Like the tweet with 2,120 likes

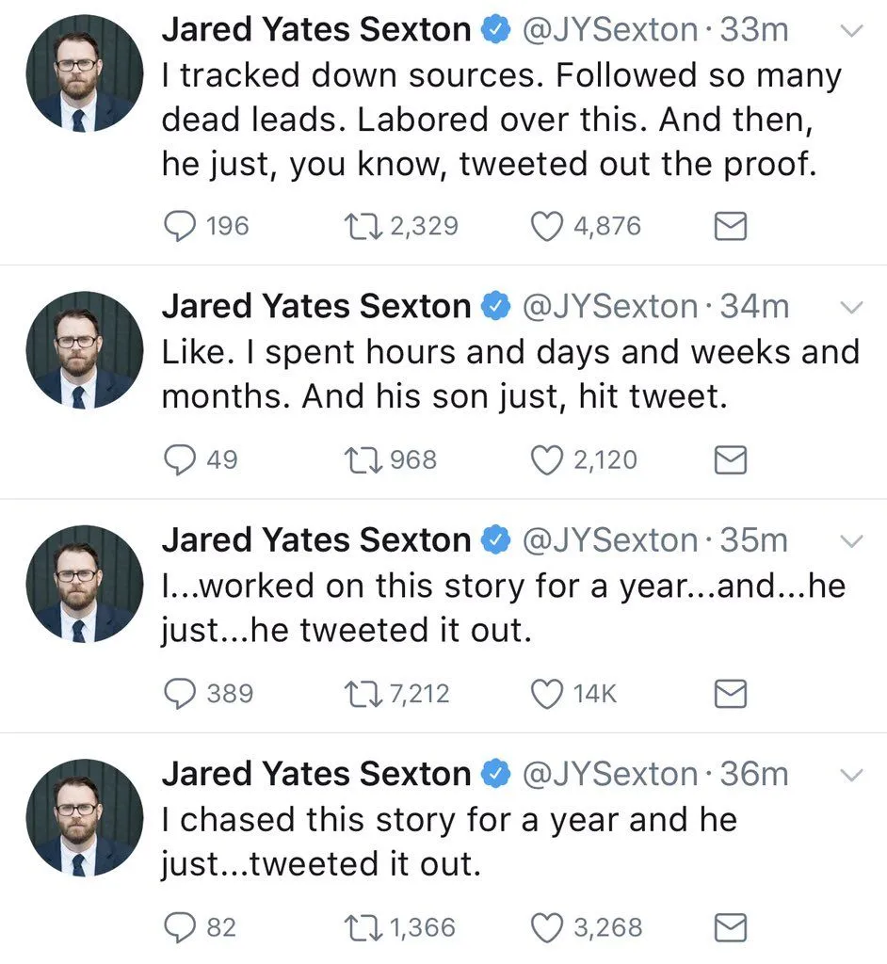click(x=548, y=459)
